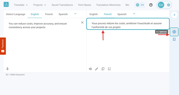Open the Translate dropdown menu
The image size is (179, 95).
click(21, 5)
